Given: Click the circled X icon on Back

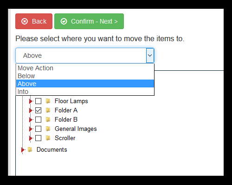Looking at the screenshot, I should pos(25,21).
